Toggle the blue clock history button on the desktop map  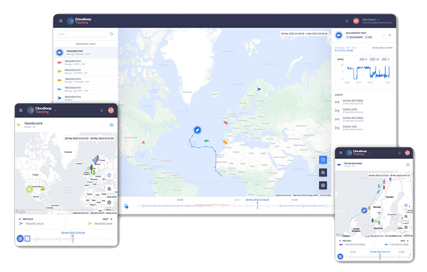coord(323,160)
